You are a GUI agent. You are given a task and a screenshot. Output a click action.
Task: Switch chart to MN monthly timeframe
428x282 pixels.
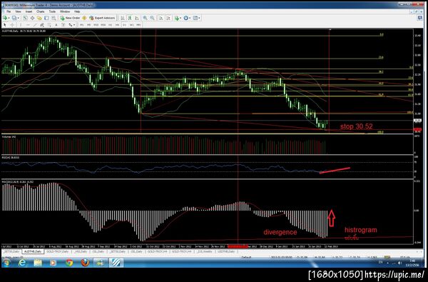[x=138, y=25]
